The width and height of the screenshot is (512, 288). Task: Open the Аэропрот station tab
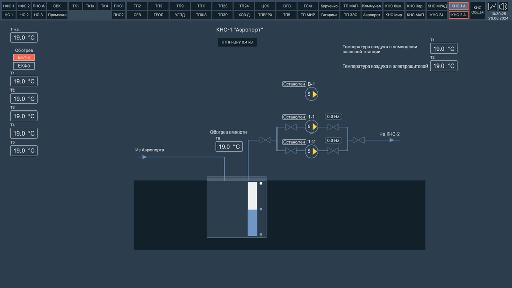371,15
